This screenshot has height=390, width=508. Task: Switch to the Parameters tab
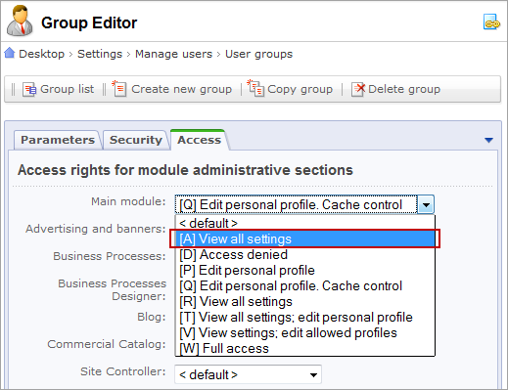click(58, 140)
